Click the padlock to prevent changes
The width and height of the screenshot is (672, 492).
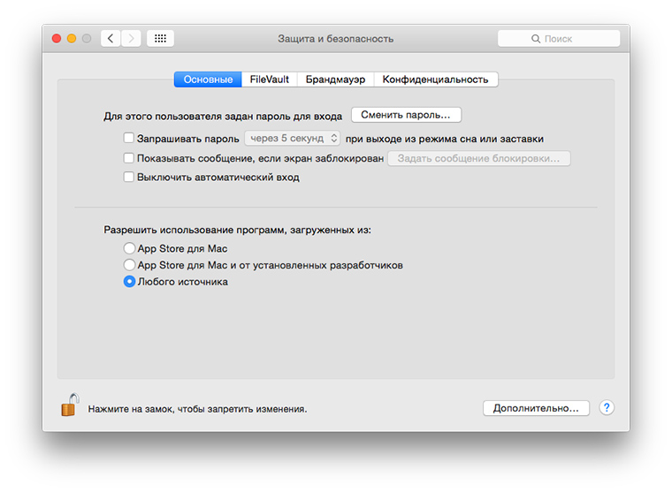point(70,405)
